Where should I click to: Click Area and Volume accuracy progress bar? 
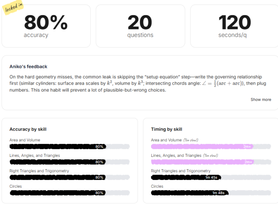pos(69,147)
